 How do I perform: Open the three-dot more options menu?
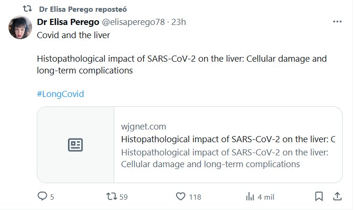click(337, 22)
